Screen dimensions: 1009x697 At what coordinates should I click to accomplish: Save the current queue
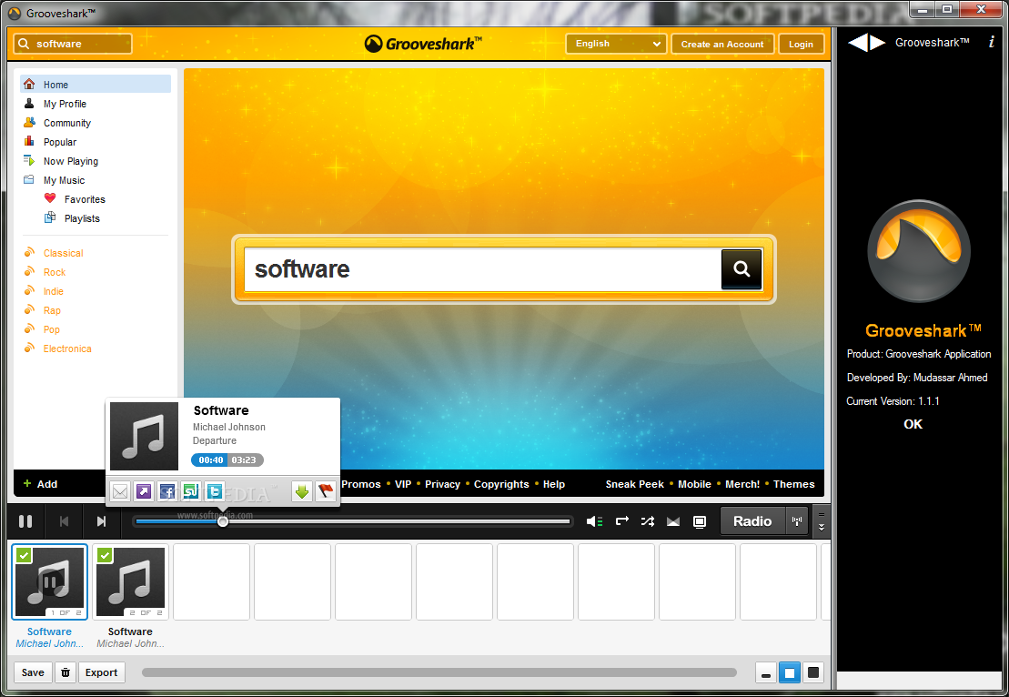click(33, 672)
